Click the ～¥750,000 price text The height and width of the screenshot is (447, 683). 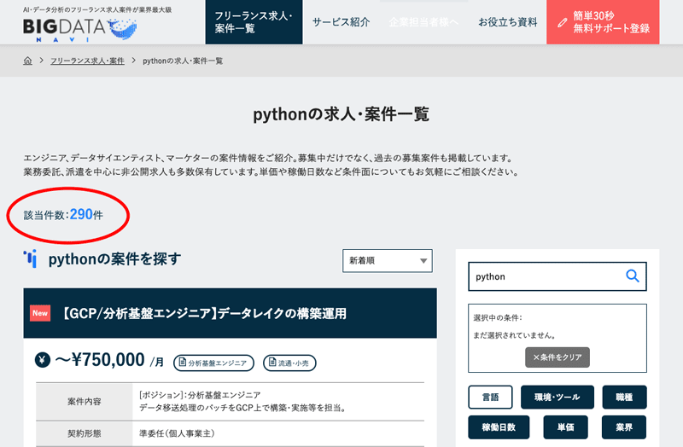[x=100, y=360]
